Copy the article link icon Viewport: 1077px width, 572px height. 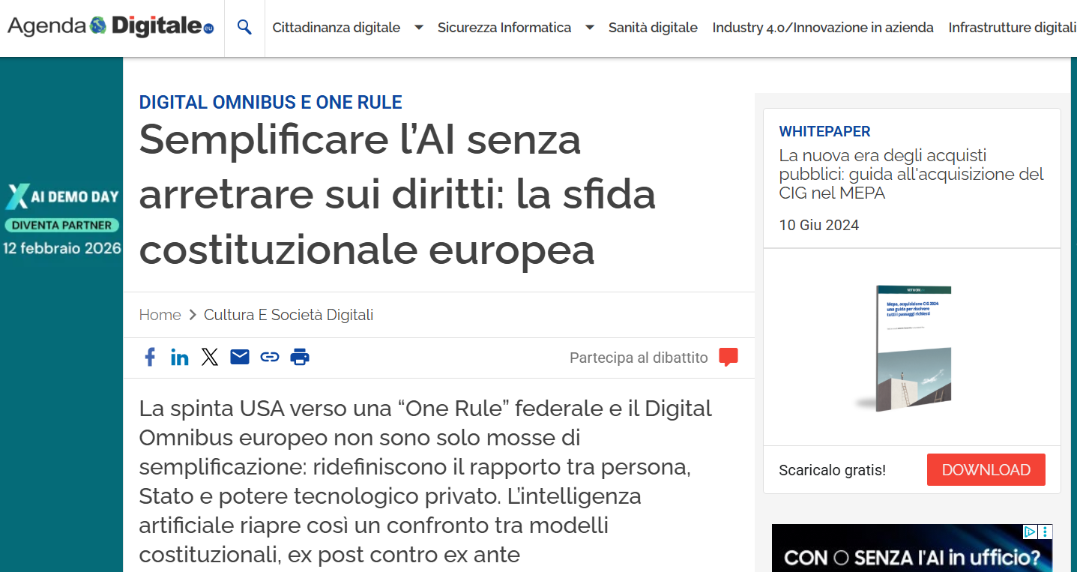coord(270,358)
